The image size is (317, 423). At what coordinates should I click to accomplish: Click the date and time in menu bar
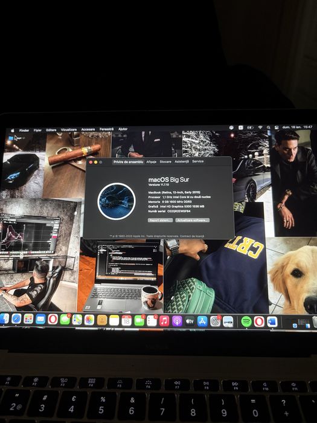click(298, 127)
